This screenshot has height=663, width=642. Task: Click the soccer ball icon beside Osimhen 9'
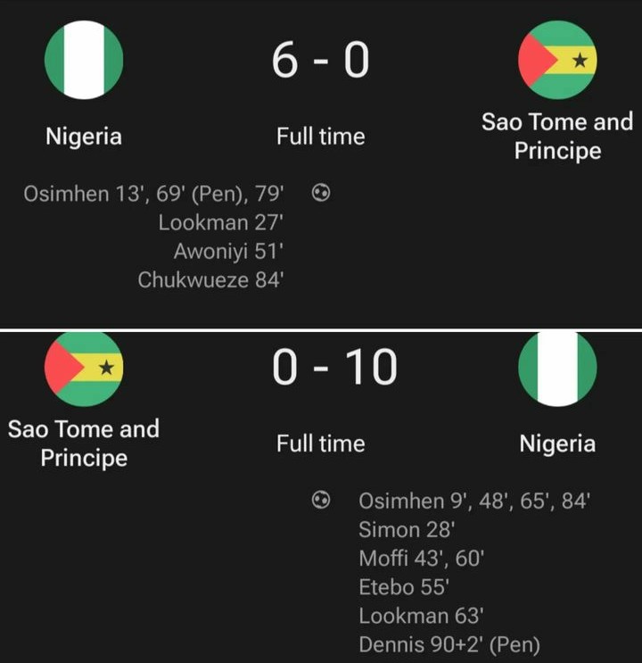pyautogui.click(x=321, y=501)
